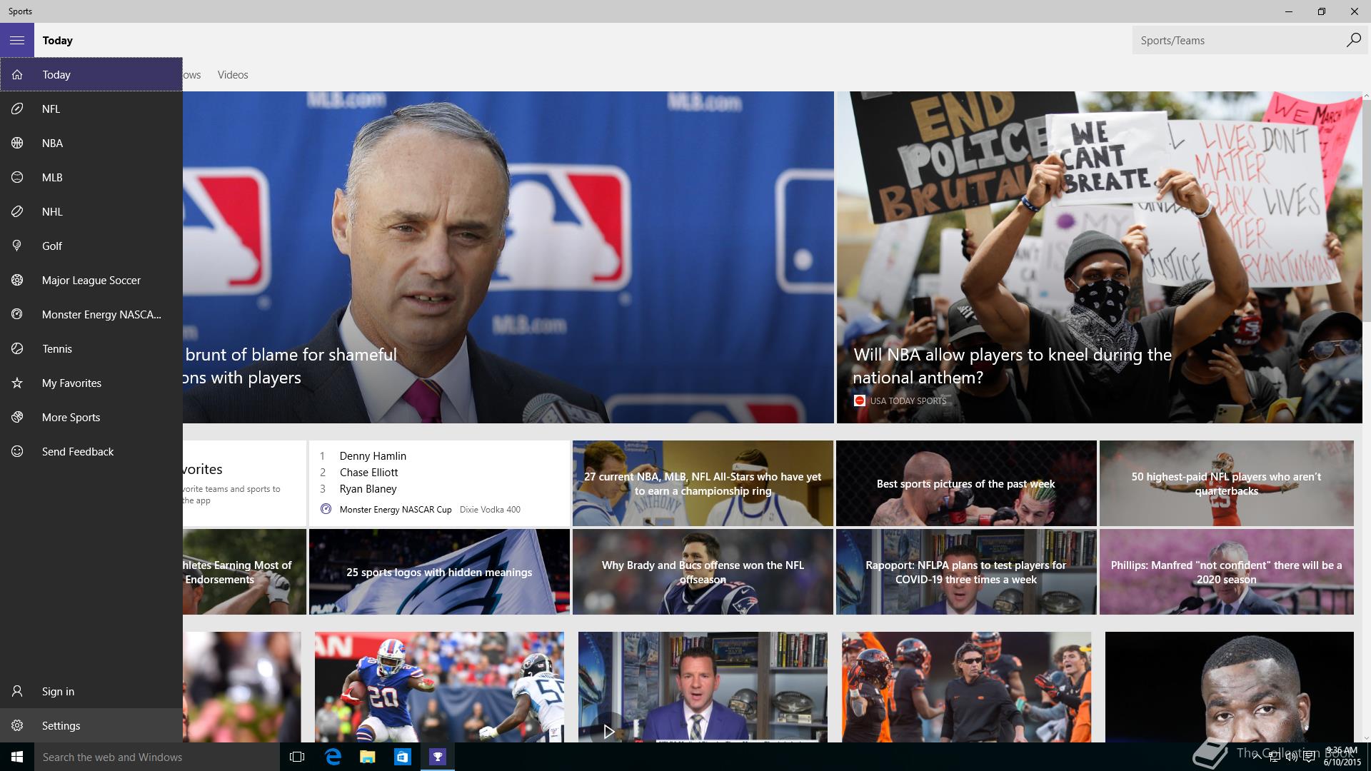Open the Oklahoma State football coach story
The width and height of the screenshot is (1371, 771).
pyautogui.click(x=966, y=687)
